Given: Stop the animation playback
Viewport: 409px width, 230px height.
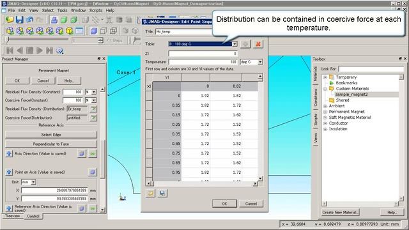Looking at the screenshot, I should coord(29,50).
